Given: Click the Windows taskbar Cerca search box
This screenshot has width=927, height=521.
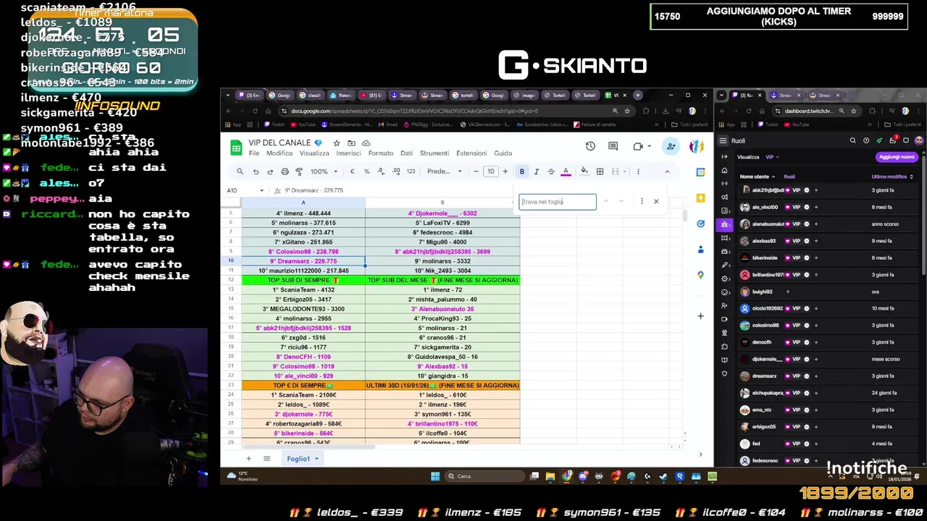Looking at the screenshot, I should point(486,476).
